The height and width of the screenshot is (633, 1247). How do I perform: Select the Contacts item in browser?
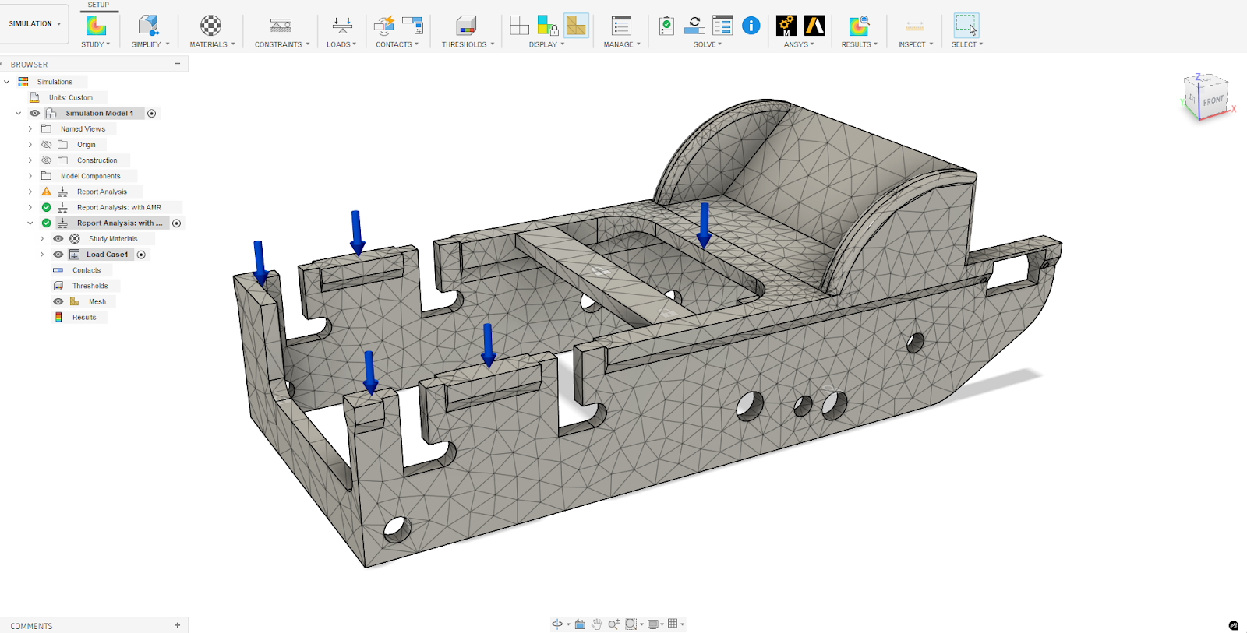86,270
